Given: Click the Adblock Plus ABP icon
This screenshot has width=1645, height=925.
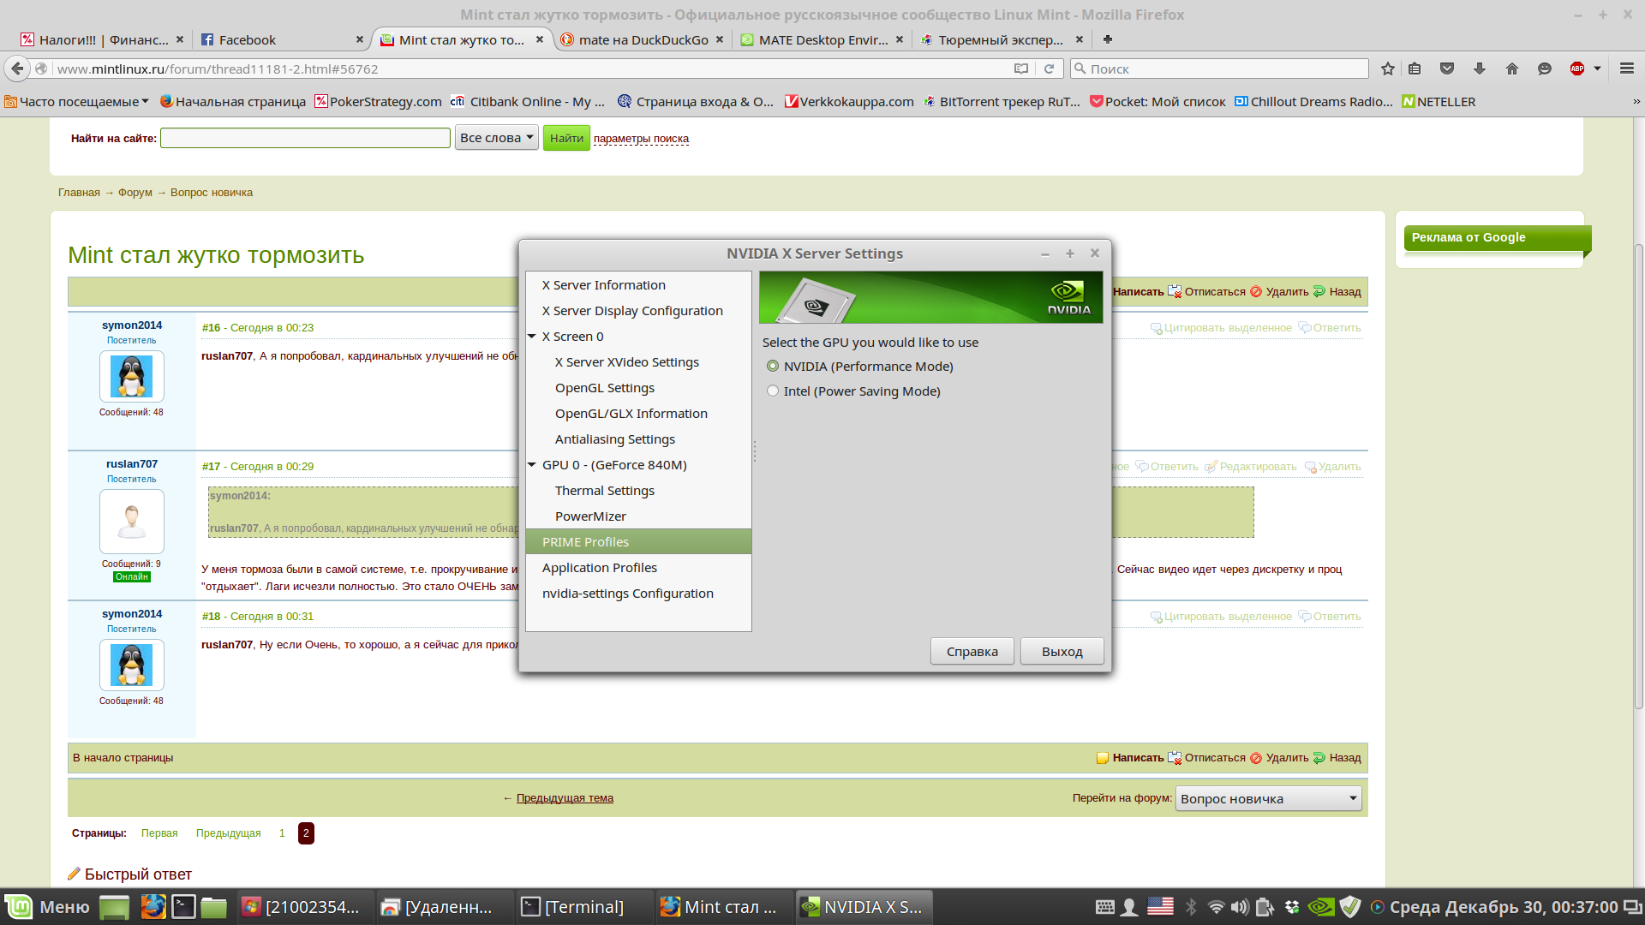Looking at the screenshot, I should (1577, 69).
